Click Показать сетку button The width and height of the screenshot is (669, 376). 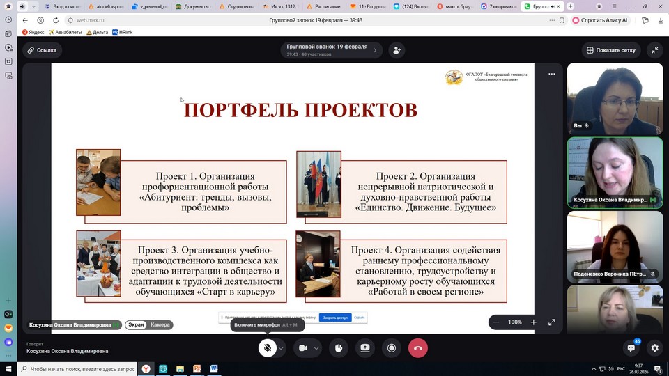(x=611, y=50)
